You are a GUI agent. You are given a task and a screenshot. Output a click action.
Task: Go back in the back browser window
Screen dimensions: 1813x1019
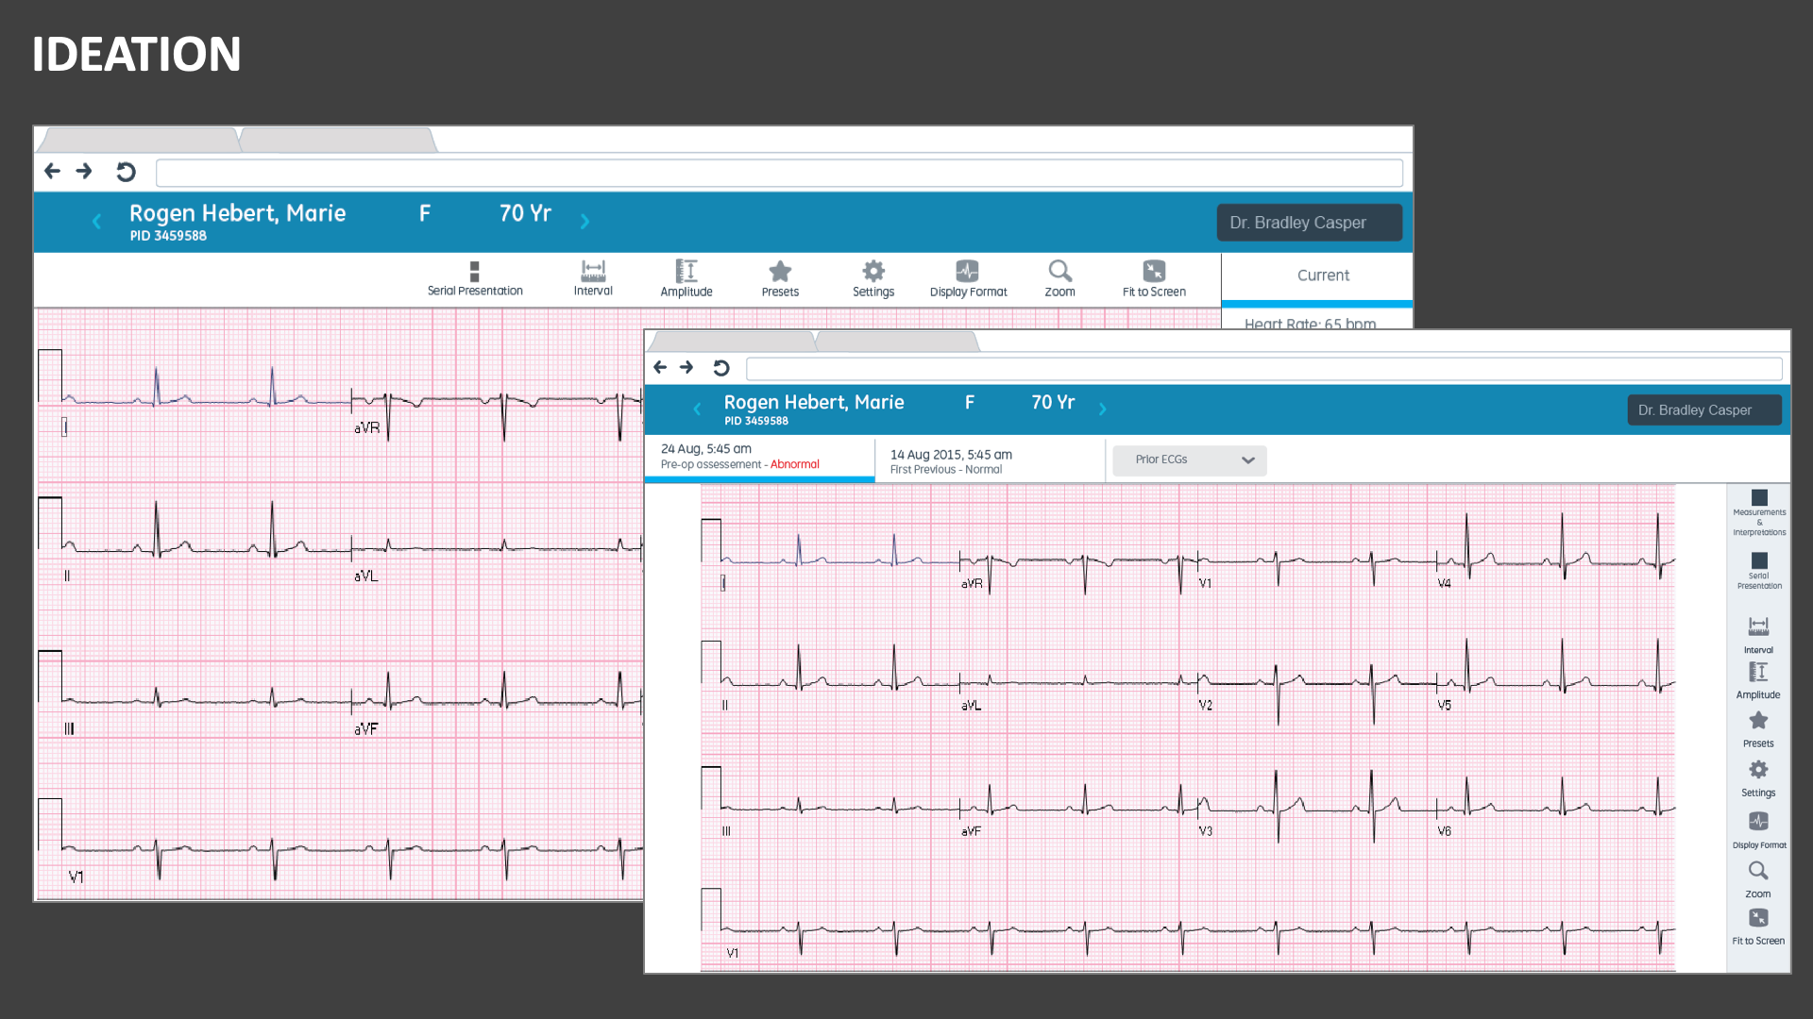tap(53, 171)
